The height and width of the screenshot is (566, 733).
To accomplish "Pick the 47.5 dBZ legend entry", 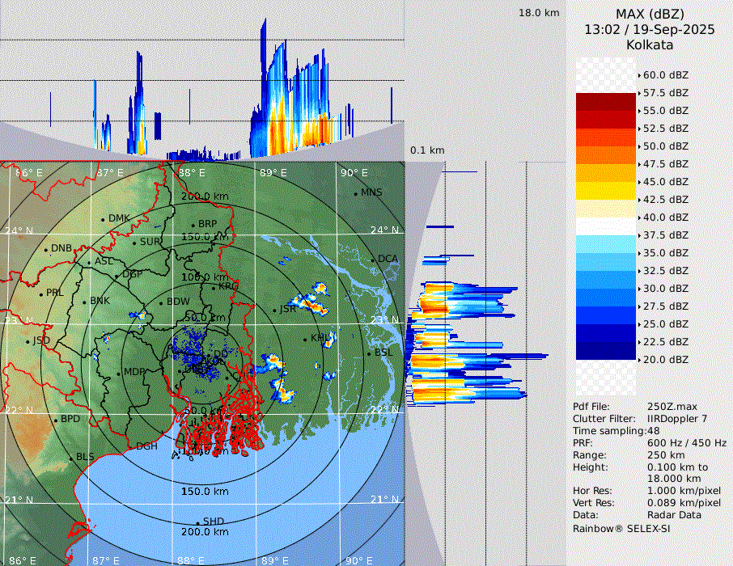I will click(665, 164).
